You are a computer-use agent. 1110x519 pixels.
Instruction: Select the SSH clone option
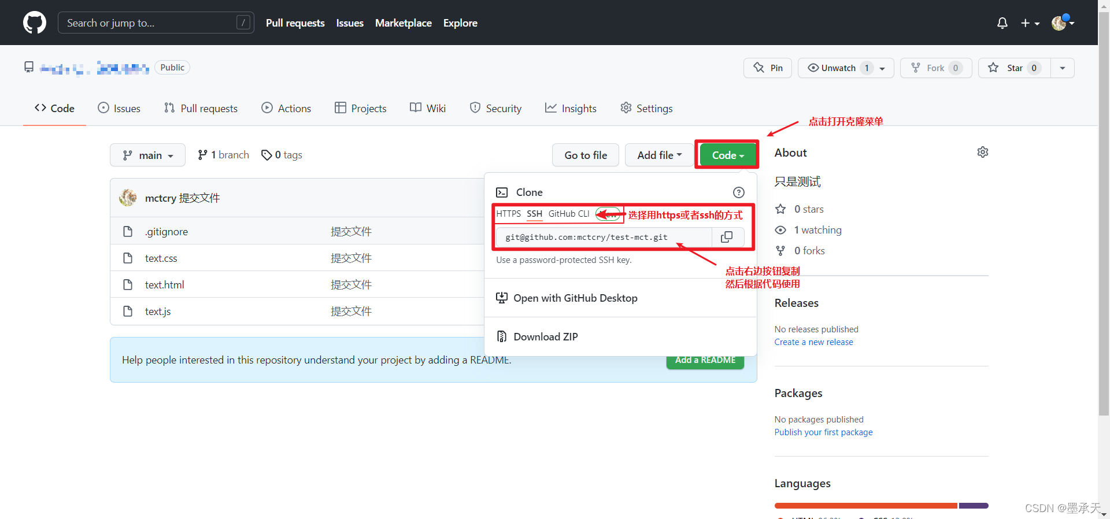(534, 214)
